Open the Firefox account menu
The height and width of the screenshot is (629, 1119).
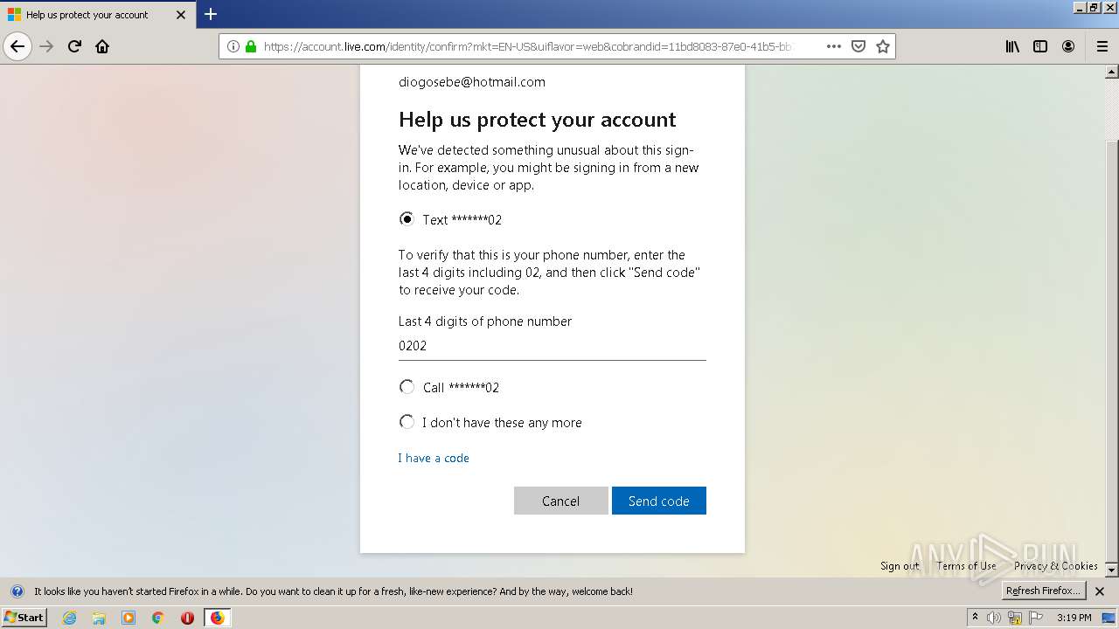(1068, 46)
